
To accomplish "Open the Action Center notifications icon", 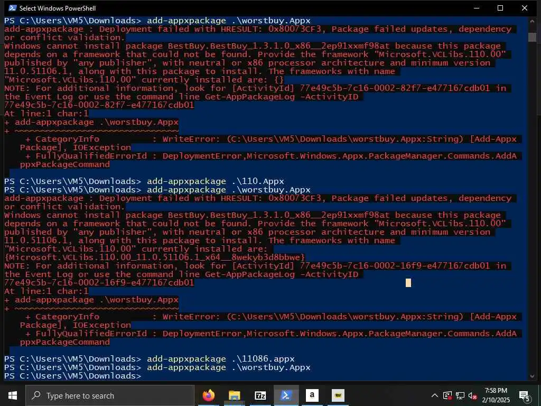I will click(524, 395).
